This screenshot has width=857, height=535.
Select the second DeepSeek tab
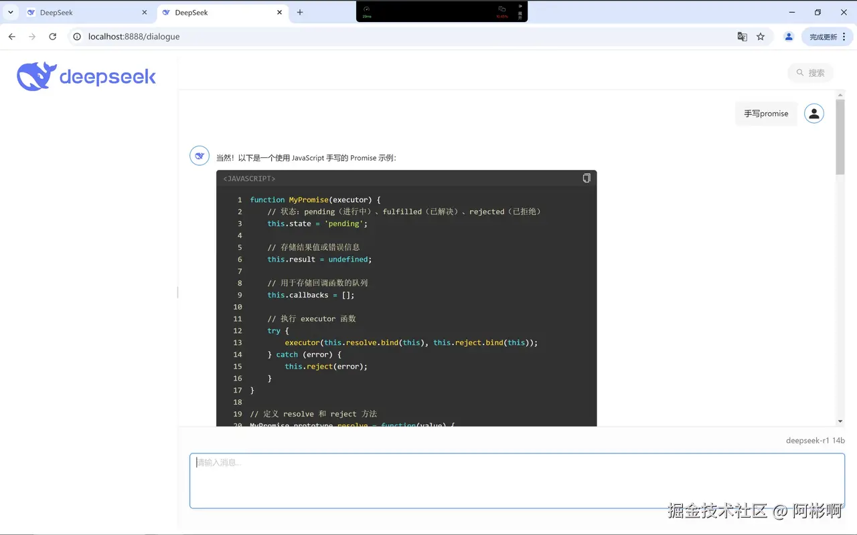(222, 13)
